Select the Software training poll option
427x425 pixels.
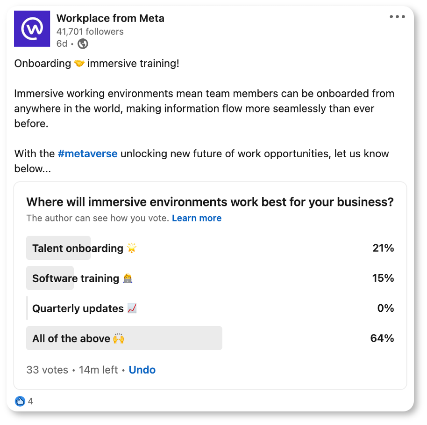[x=76, y=278]
